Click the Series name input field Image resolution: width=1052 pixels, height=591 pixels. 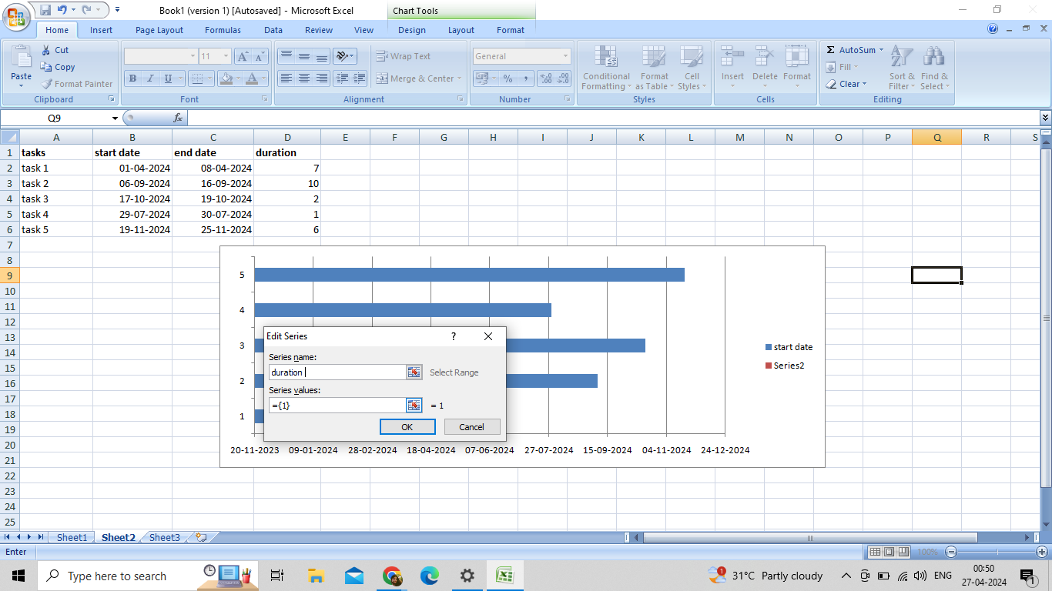coord(337,372)
